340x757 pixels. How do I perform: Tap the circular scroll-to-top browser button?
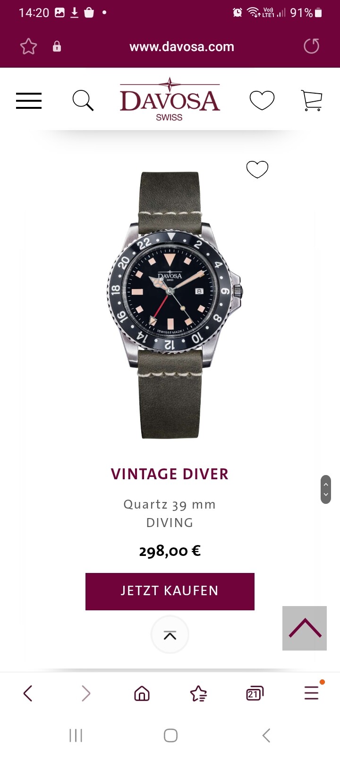pos(170,635)
